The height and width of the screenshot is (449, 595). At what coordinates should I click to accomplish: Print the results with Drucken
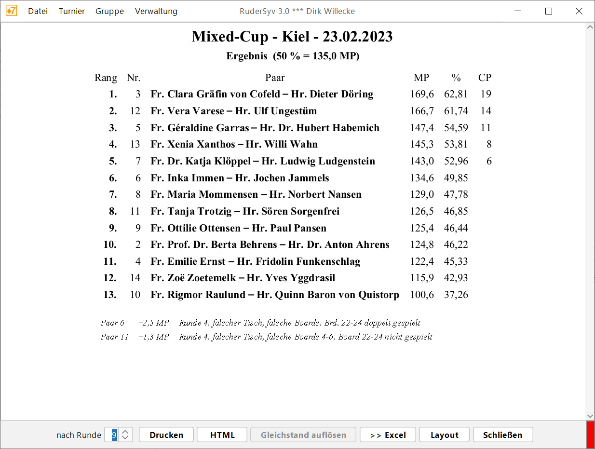pos(166,435)
